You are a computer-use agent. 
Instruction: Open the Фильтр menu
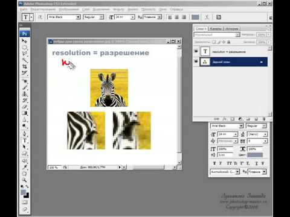tap(118, 10)
